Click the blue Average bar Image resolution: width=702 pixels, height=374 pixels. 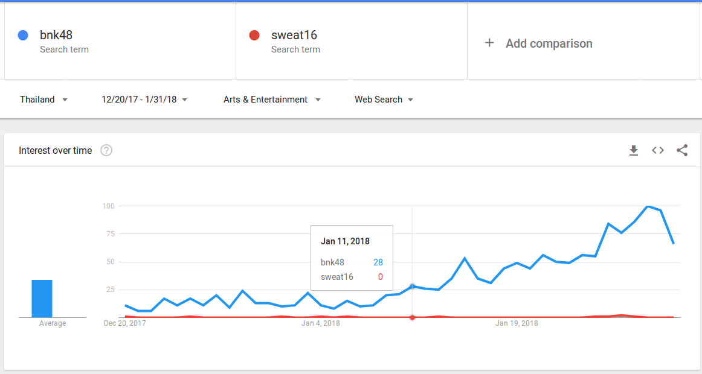click(x=42, y=299)
